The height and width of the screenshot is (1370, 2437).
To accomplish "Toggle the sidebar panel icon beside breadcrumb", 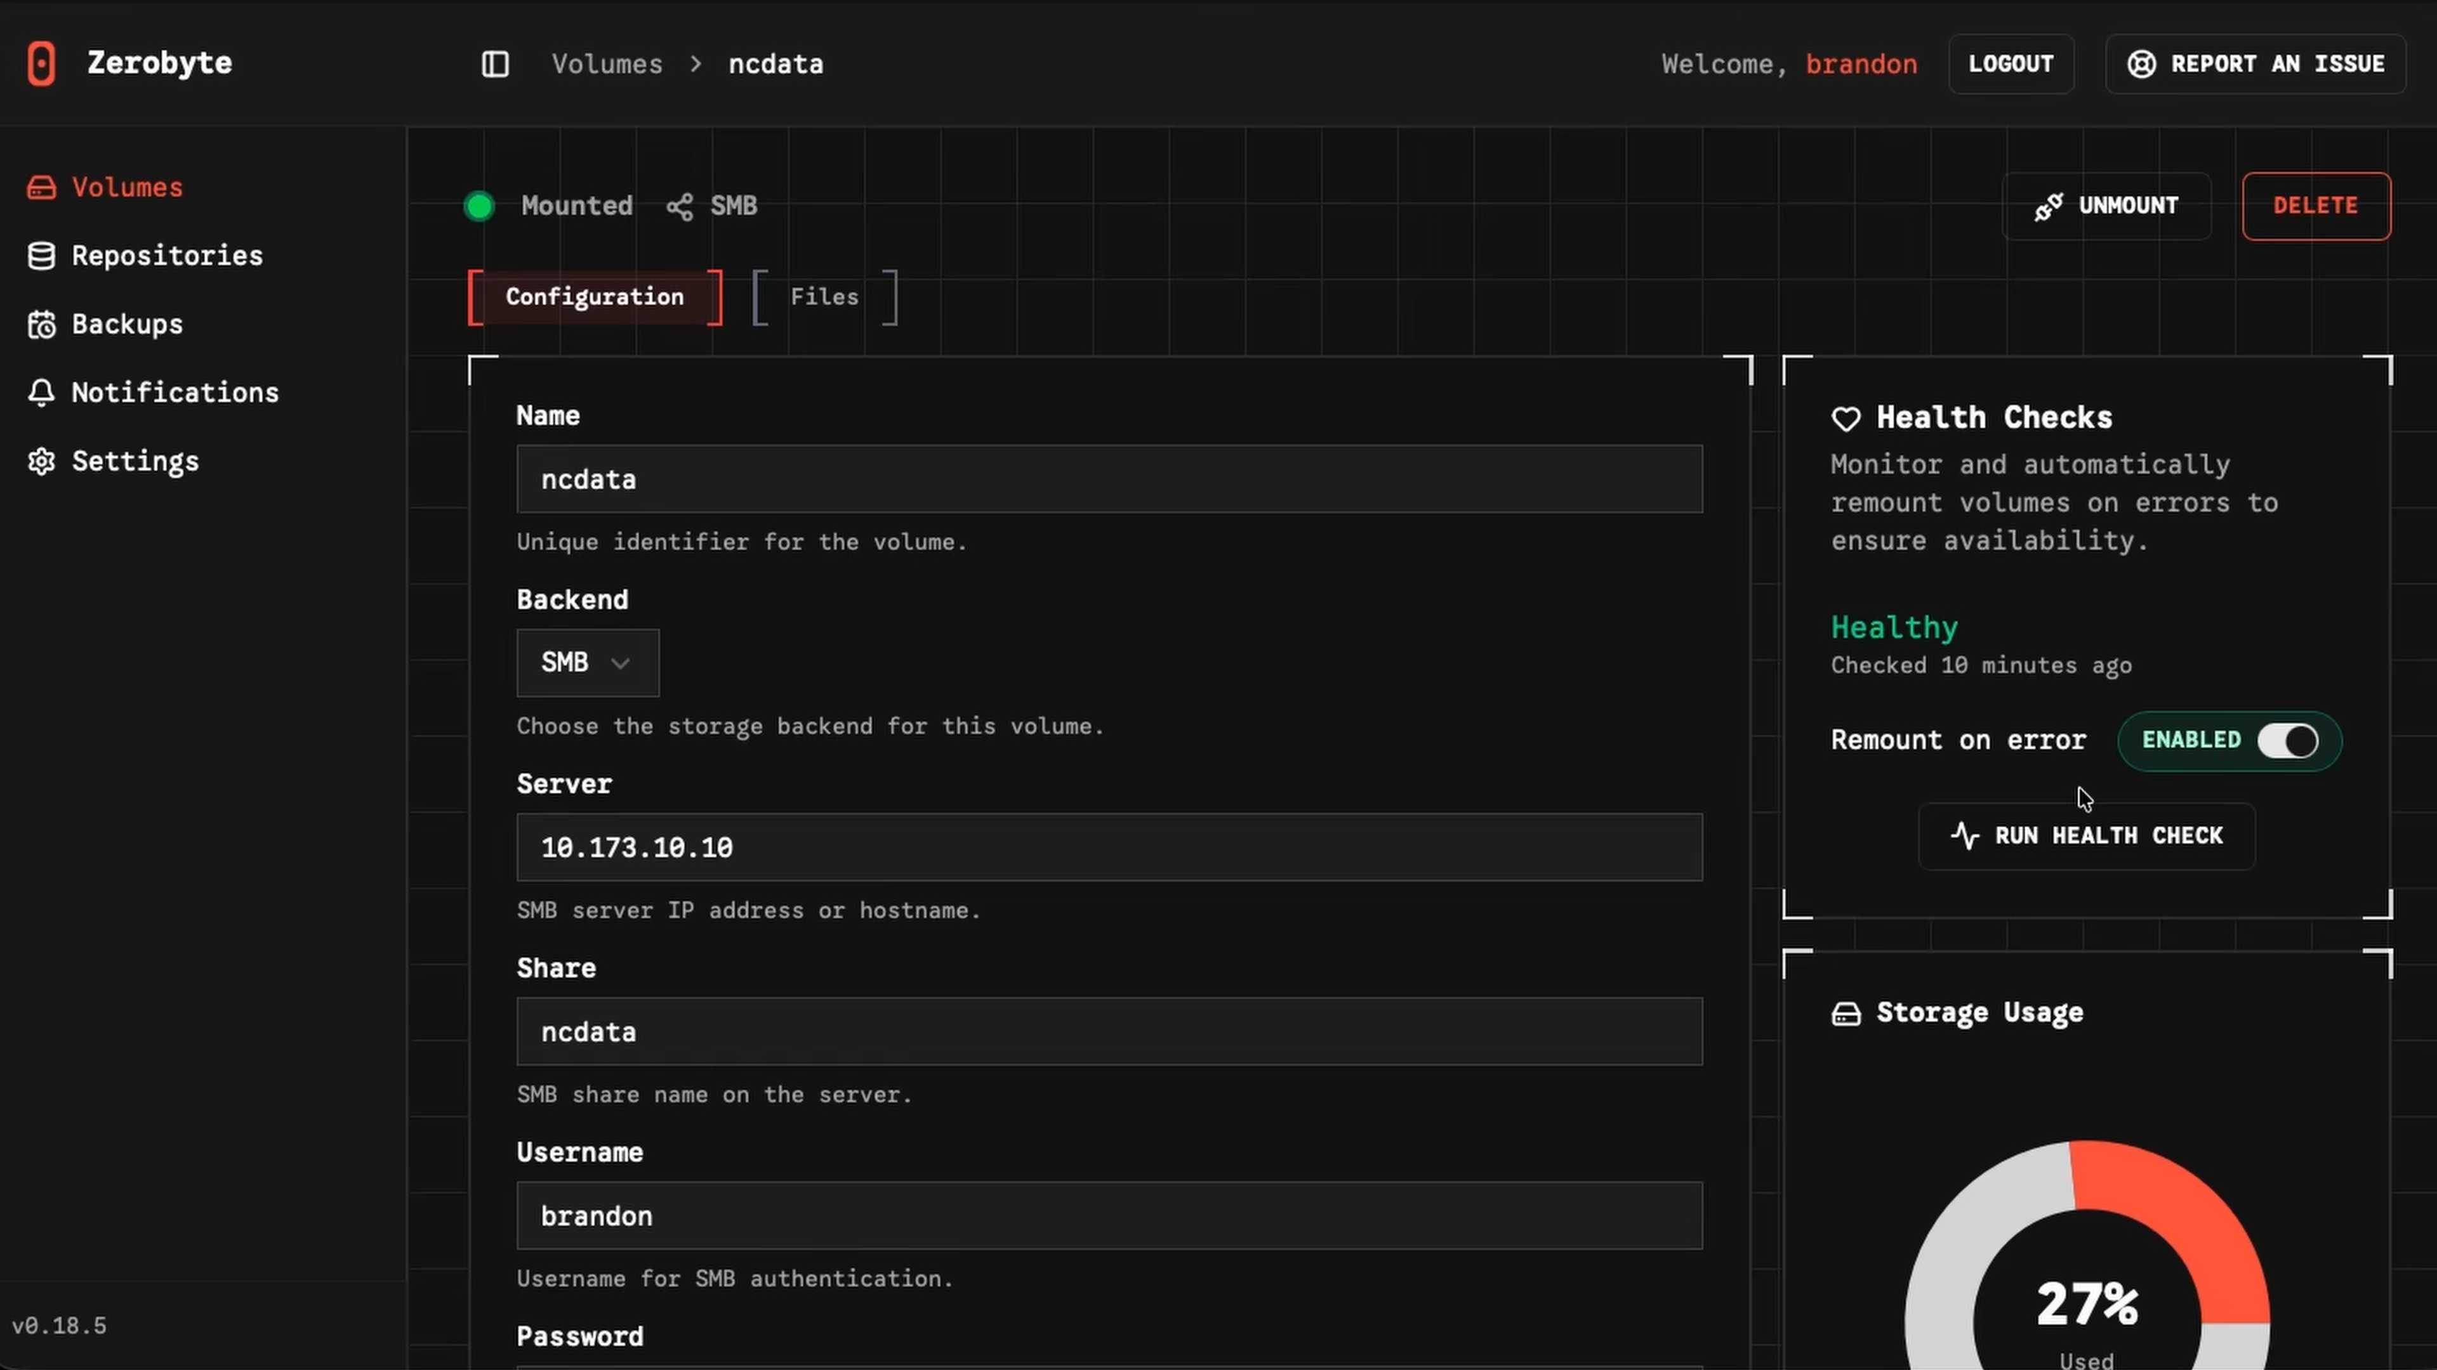I will 494,64.
